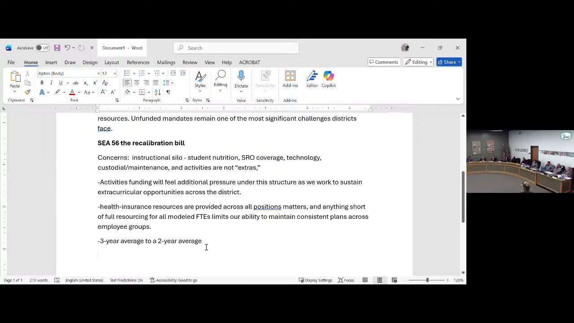Activate the Format Painter brush
The height and width of the screenshot is (323, 574).
click(x=27, y=92)
